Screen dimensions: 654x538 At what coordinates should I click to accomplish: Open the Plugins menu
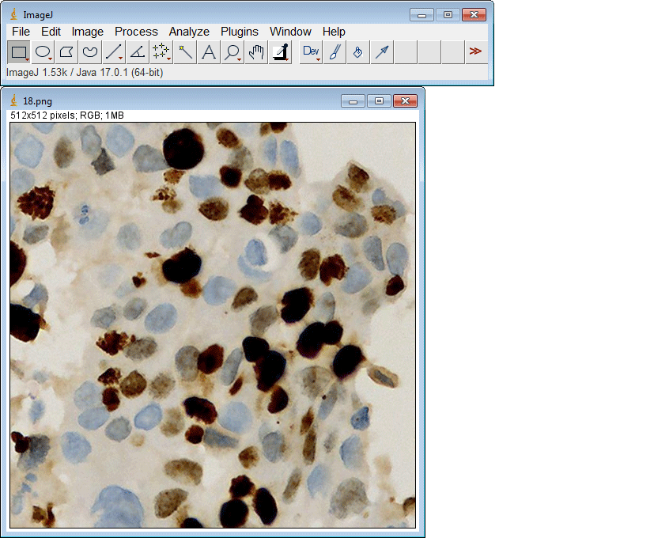(x=240, y=32)
